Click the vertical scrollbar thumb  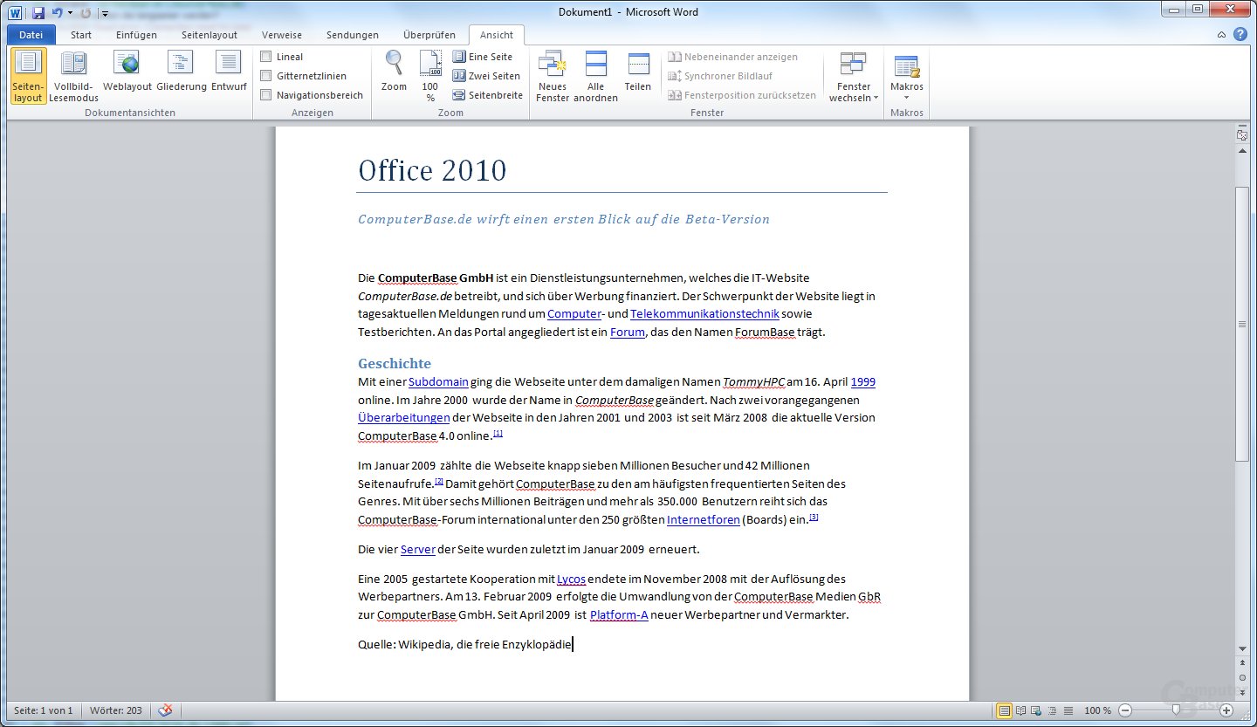click(x=1242, y=324)
